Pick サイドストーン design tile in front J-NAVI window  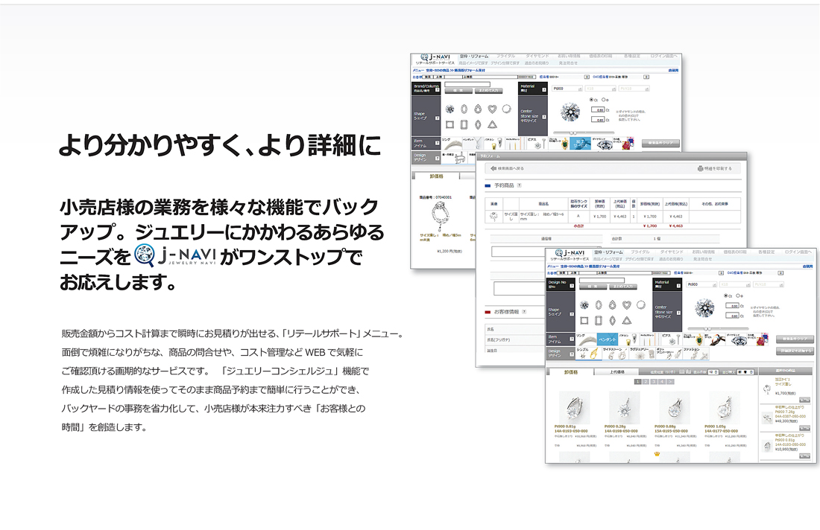click(614, 354)
